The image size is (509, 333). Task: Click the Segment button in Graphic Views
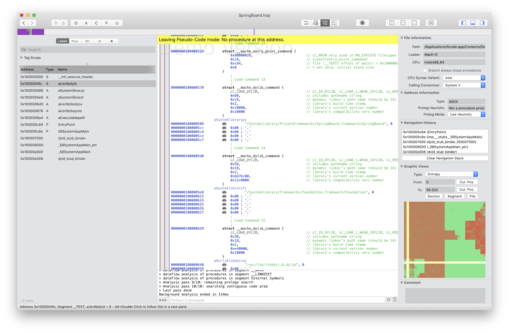[x=455, y=196]
